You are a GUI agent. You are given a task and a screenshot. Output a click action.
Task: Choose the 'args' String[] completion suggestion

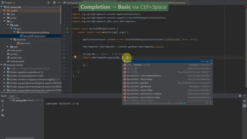[x=167, y=61]
